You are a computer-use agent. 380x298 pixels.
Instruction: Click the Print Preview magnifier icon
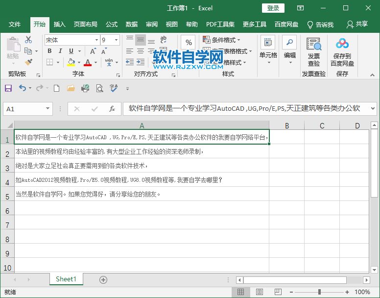[x=99, y=88]
